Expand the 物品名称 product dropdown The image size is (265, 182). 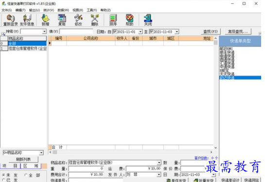point(159,163)
